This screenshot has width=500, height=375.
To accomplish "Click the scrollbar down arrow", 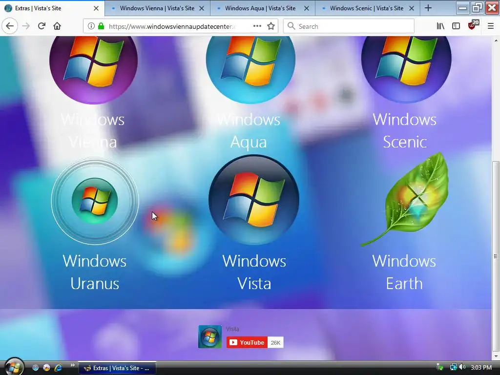I will coord(496,356).
